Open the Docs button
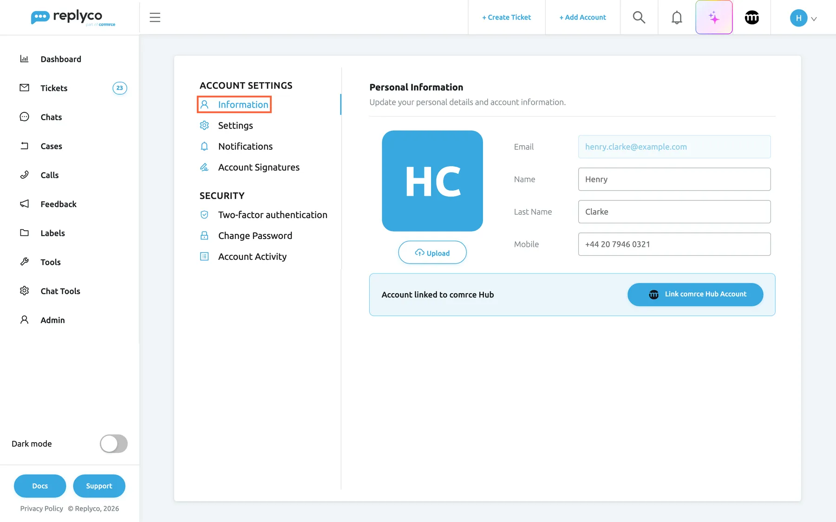This screenshot has width=836, height=522. pos(40,486)
